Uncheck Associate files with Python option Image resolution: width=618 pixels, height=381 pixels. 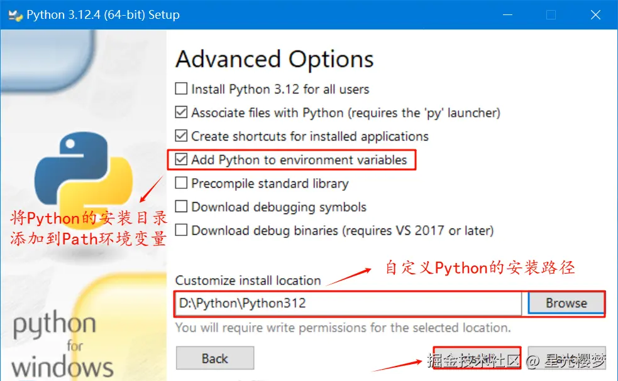(181, 112)
